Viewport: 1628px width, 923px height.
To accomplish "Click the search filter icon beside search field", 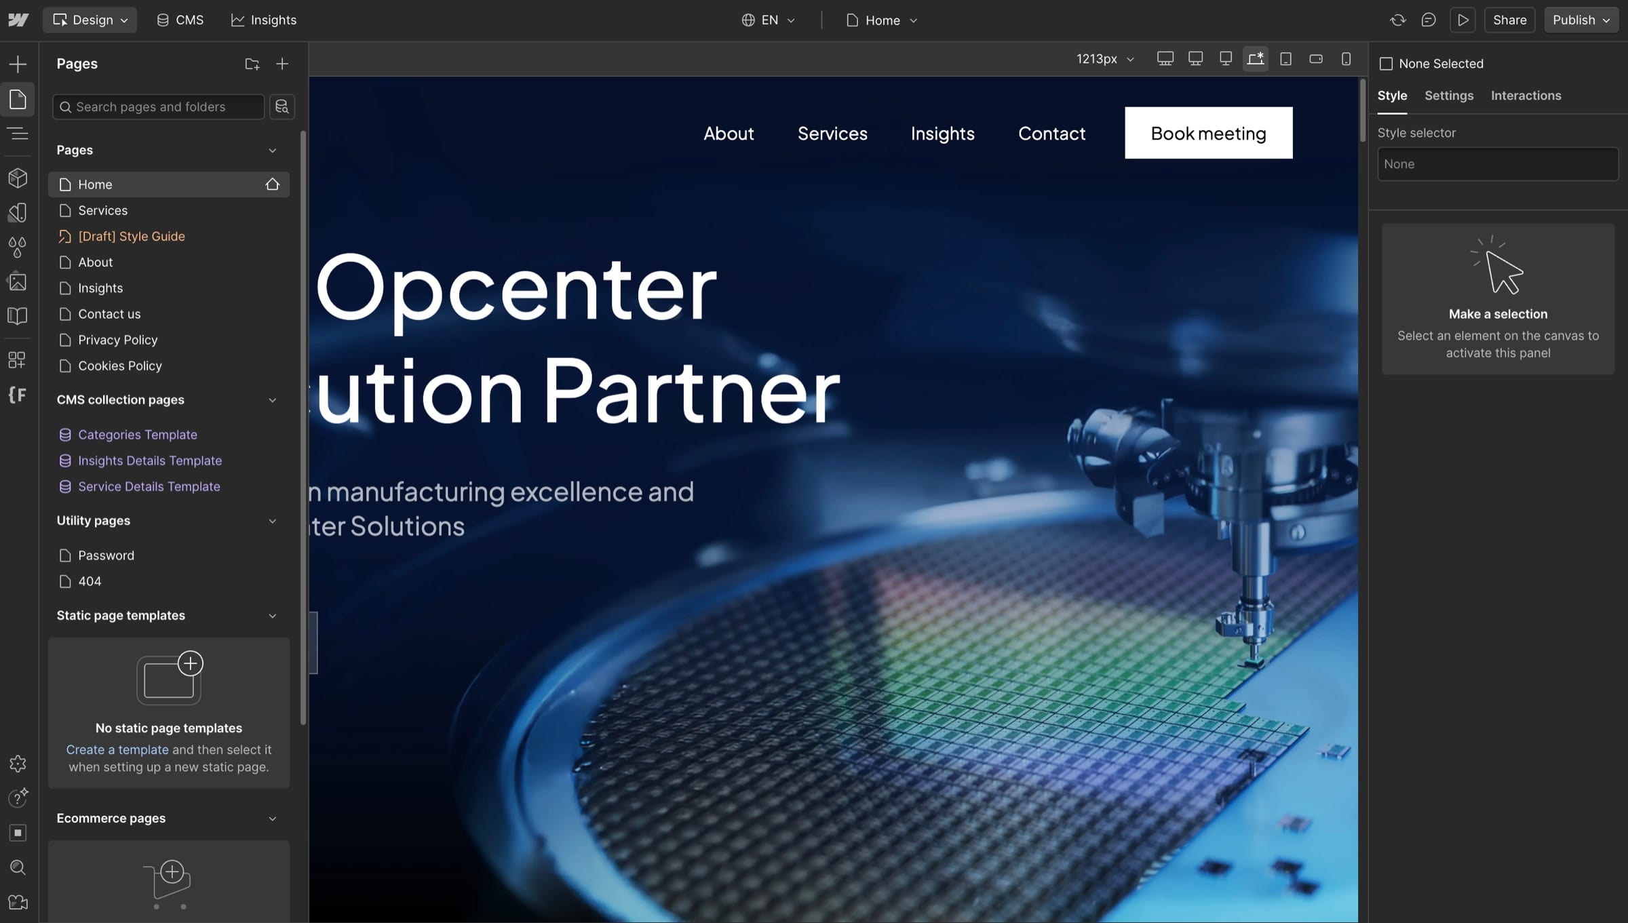I will [282, 106].
